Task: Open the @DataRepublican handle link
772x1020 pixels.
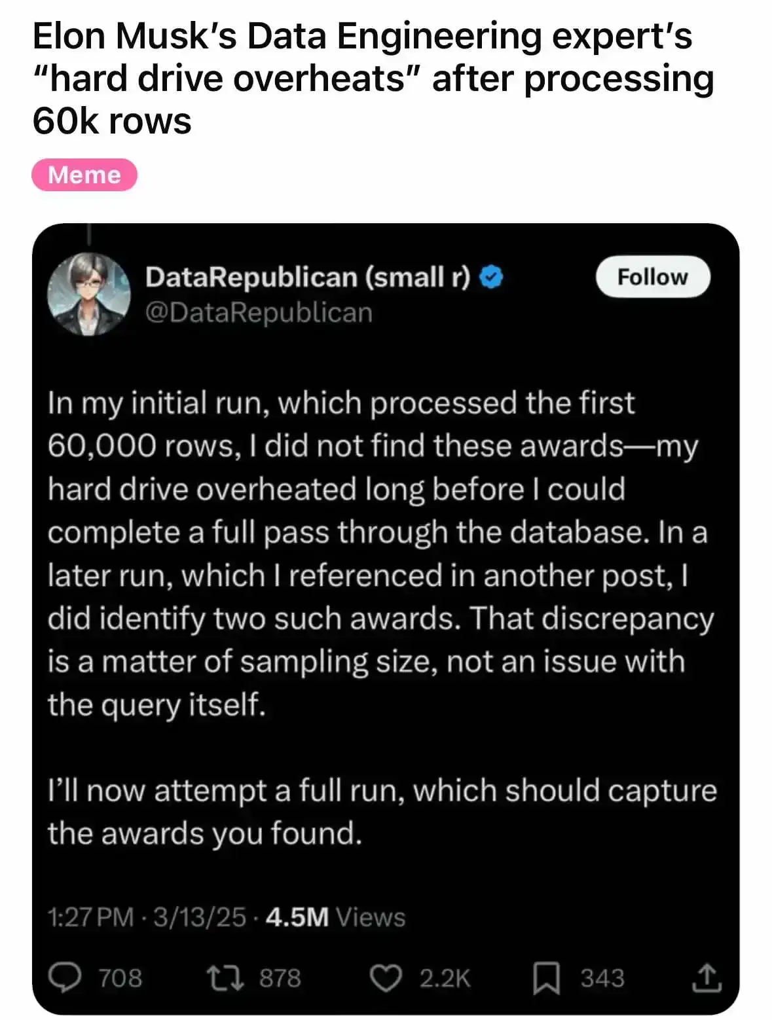Action: point(259,312)
